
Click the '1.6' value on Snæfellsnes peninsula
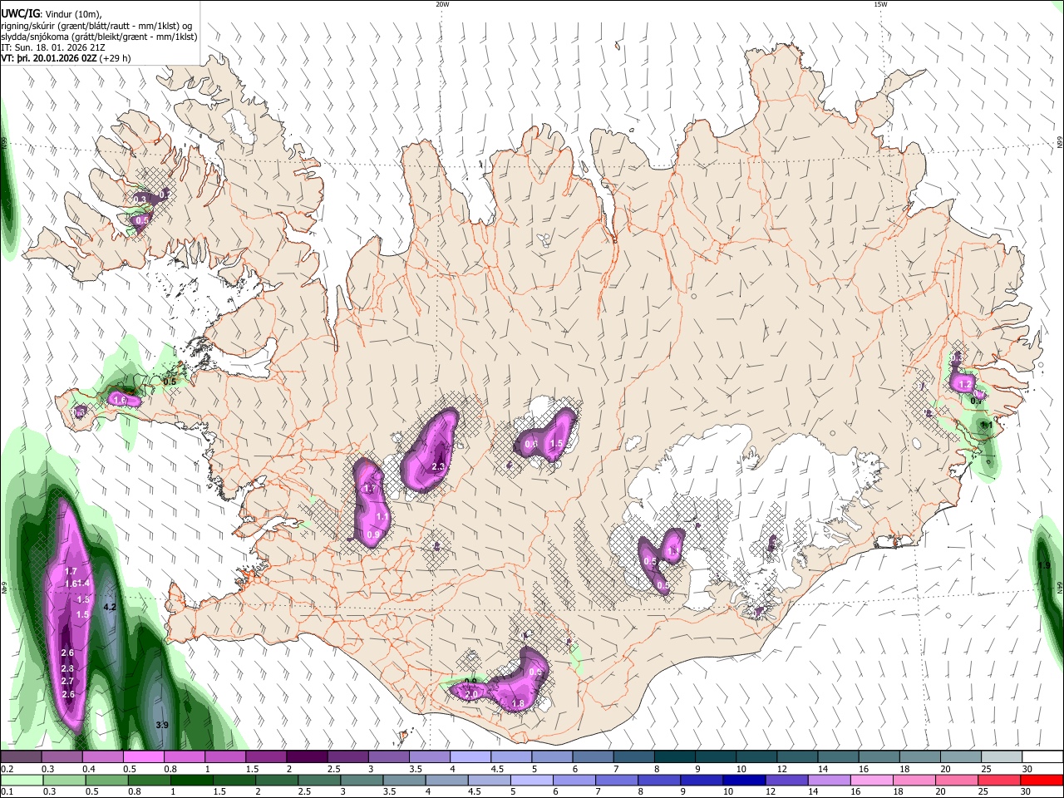pos(120,400)
